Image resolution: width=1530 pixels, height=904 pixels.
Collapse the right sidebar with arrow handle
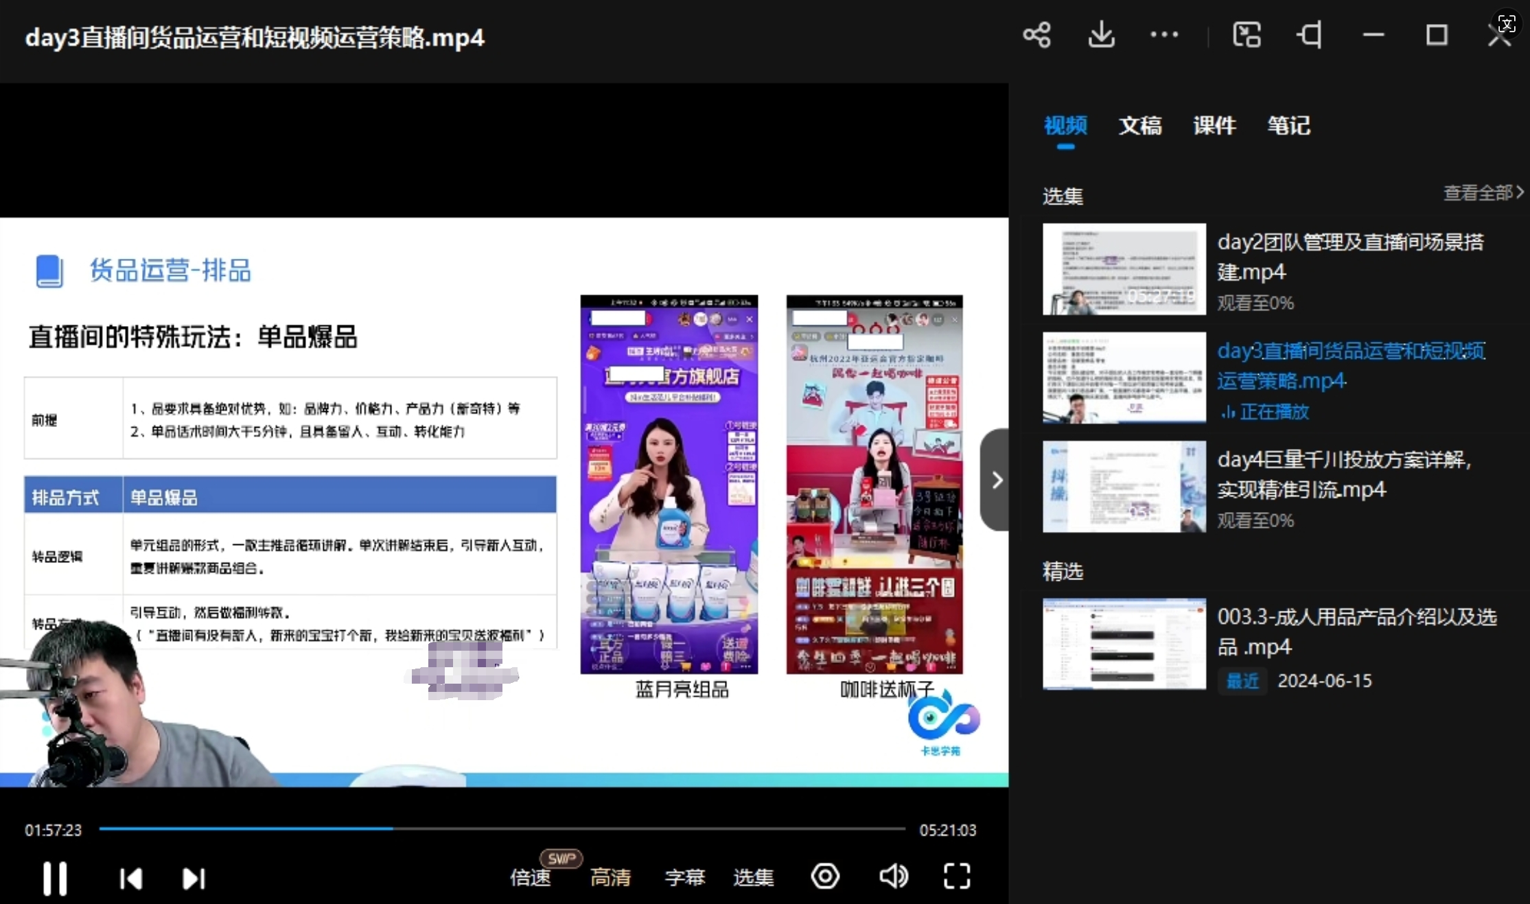point(996,480)
